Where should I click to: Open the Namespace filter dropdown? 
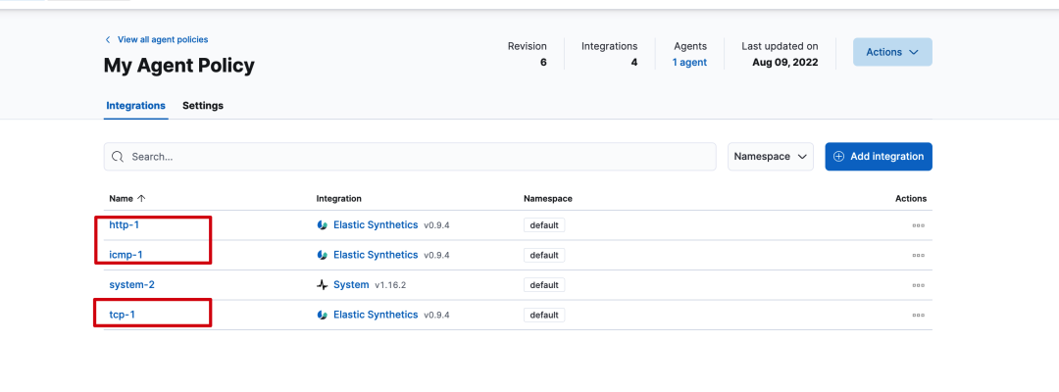(x=771, y=157)
